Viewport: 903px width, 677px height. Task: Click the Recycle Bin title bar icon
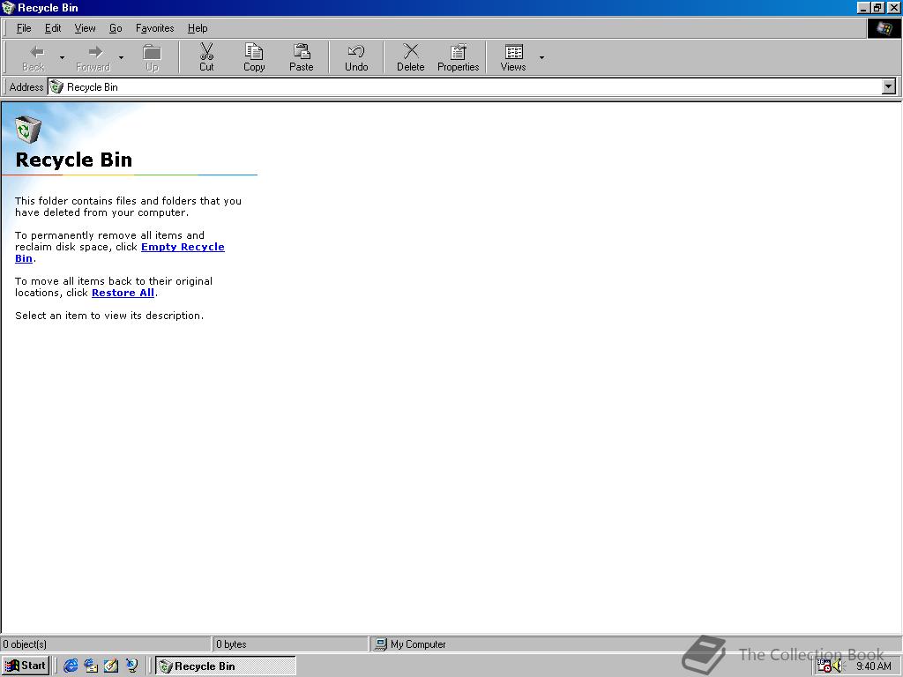[x=8, y=7]
